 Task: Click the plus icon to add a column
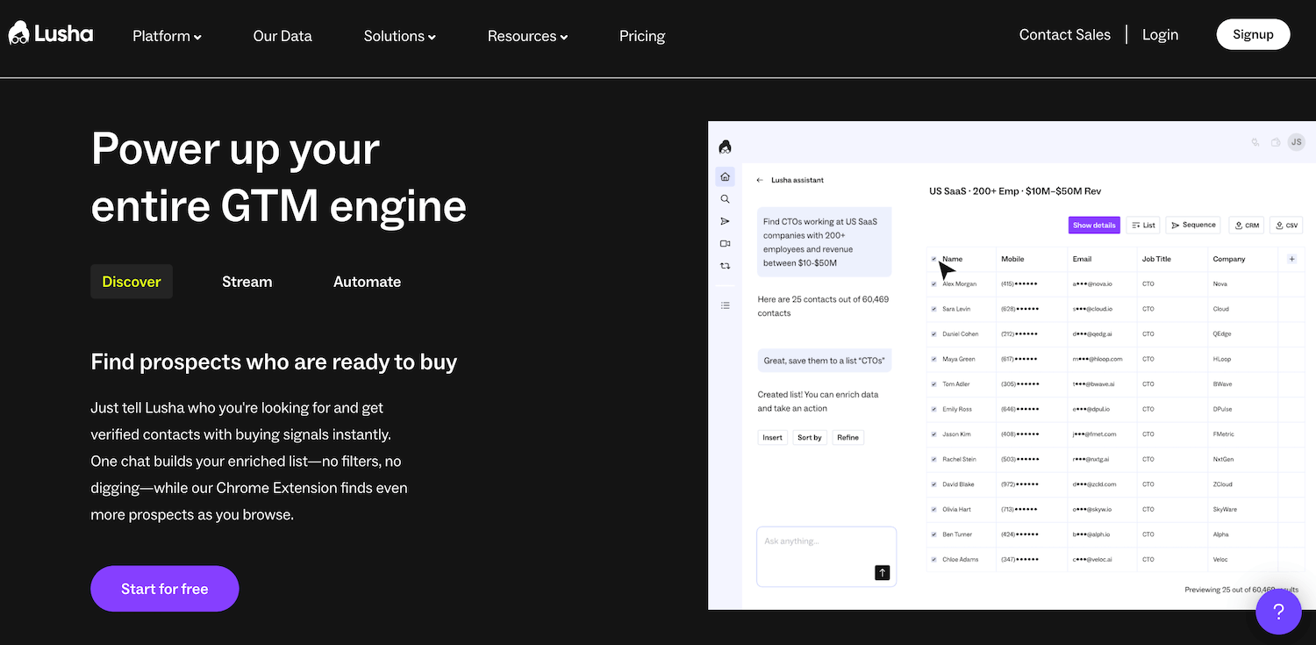pyautogui.click(x=1291, y=259)
